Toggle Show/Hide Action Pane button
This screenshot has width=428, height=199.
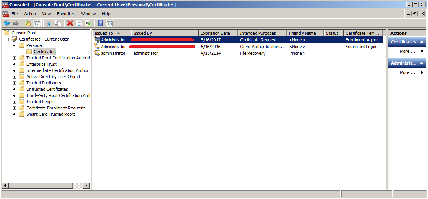(110, 23)
